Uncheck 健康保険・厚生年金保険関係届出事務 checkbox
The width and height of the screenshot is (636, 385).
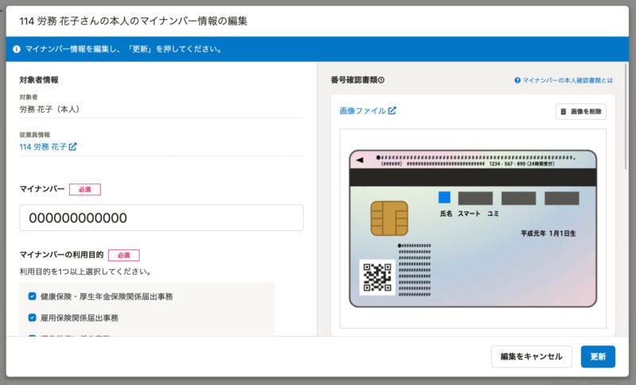33,296
